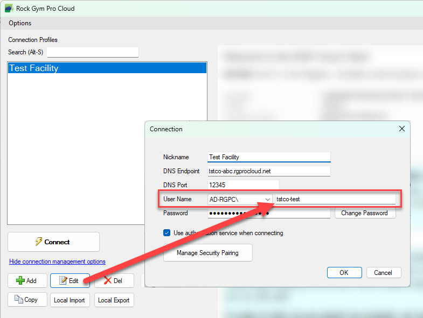
Task: Click the Nickname field with Test Facility
Action: tap(269, 157)
